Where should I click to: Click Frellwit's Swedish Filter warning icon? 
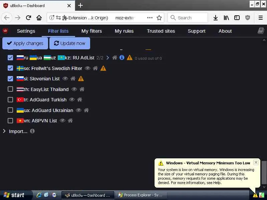103,68
